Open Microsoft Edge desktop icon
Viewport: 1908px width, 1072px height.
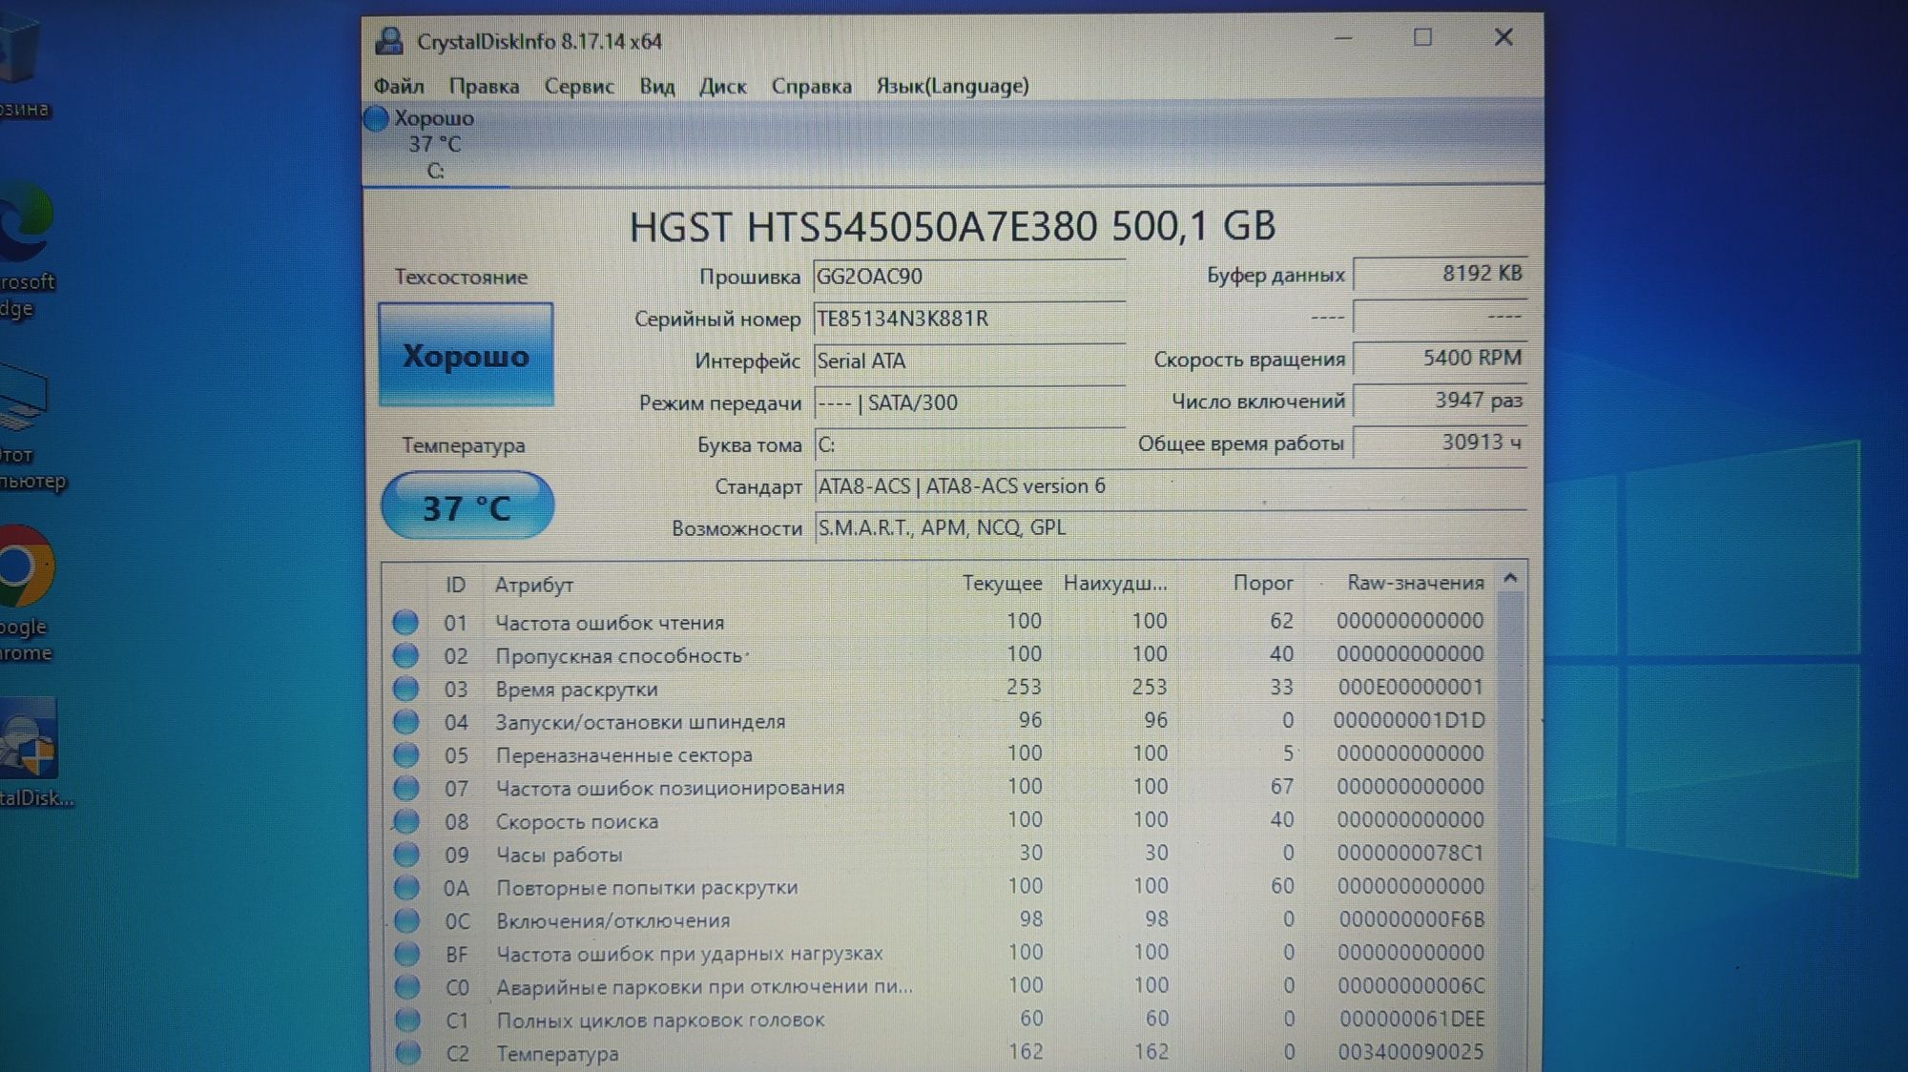pos(27,248)
